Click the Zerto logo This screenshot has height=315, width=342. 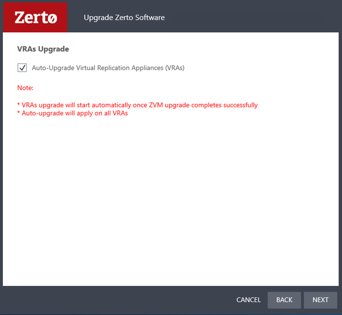click(35, 17)
